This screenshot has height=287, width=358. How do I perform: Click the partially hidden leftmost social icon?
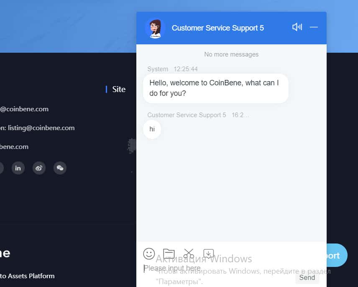tap(1, 168)
